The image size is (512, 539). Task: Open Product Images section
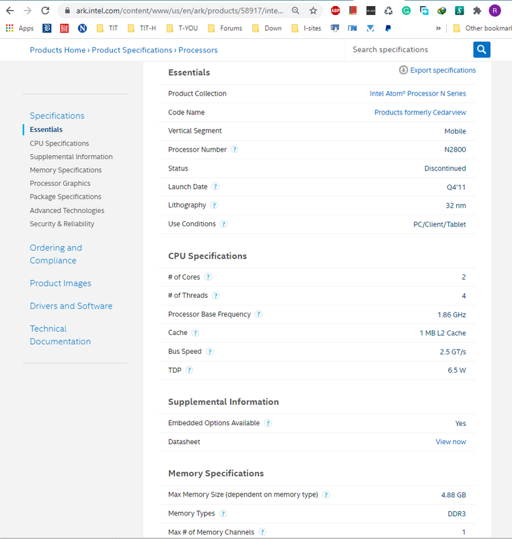coord(61,283)
